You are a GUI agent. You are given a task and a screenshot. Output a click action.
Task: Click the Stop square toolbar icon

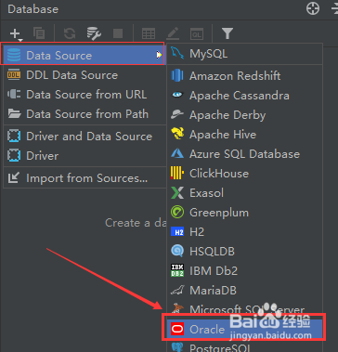[118, 33]
